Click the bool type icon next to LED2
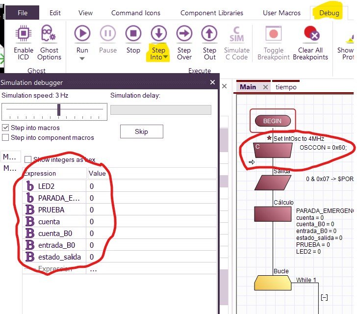Image resolution: width=357 pixels, height=314 pixels. click(x=30, y=186)
